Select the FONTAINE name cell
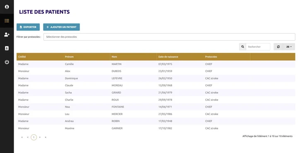The width and height of the screenshot is (298, 153). click(118, 107)
